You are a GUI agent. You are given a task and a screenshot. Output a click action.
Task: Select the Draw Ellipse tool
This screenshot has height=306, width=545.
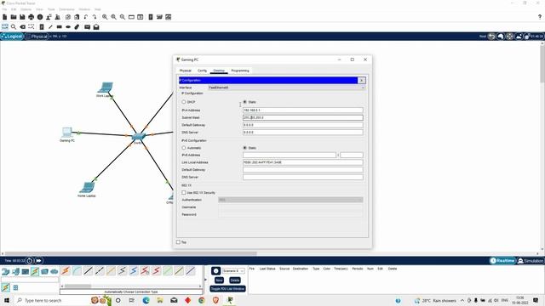click(68, 26)
